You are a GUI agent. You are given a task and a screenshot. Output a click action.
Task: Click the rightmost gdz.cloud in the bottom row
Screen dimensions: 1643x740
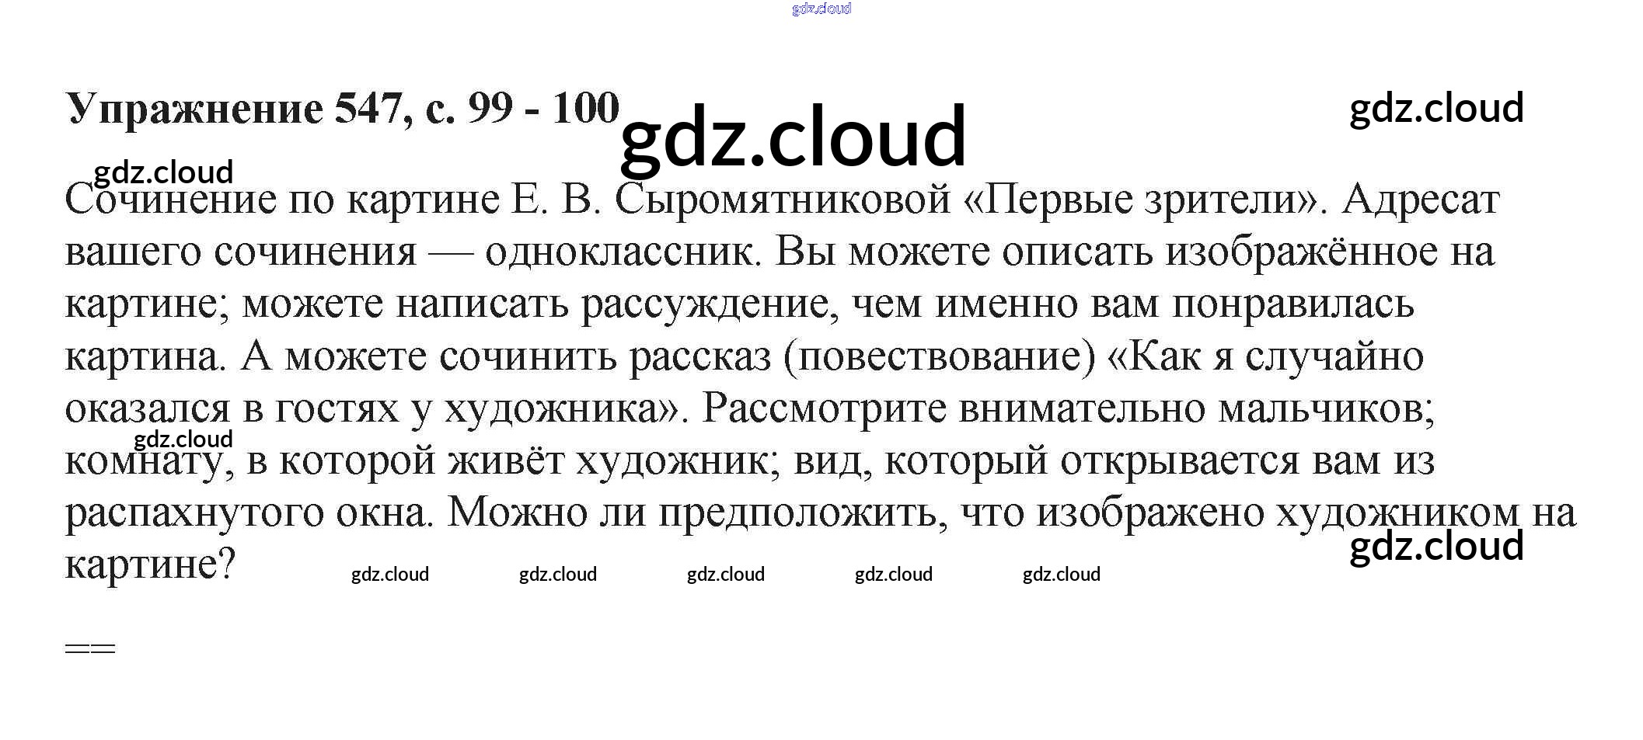click(1062, 575)
